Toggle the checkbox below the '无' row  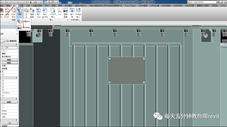coord(3,75)
